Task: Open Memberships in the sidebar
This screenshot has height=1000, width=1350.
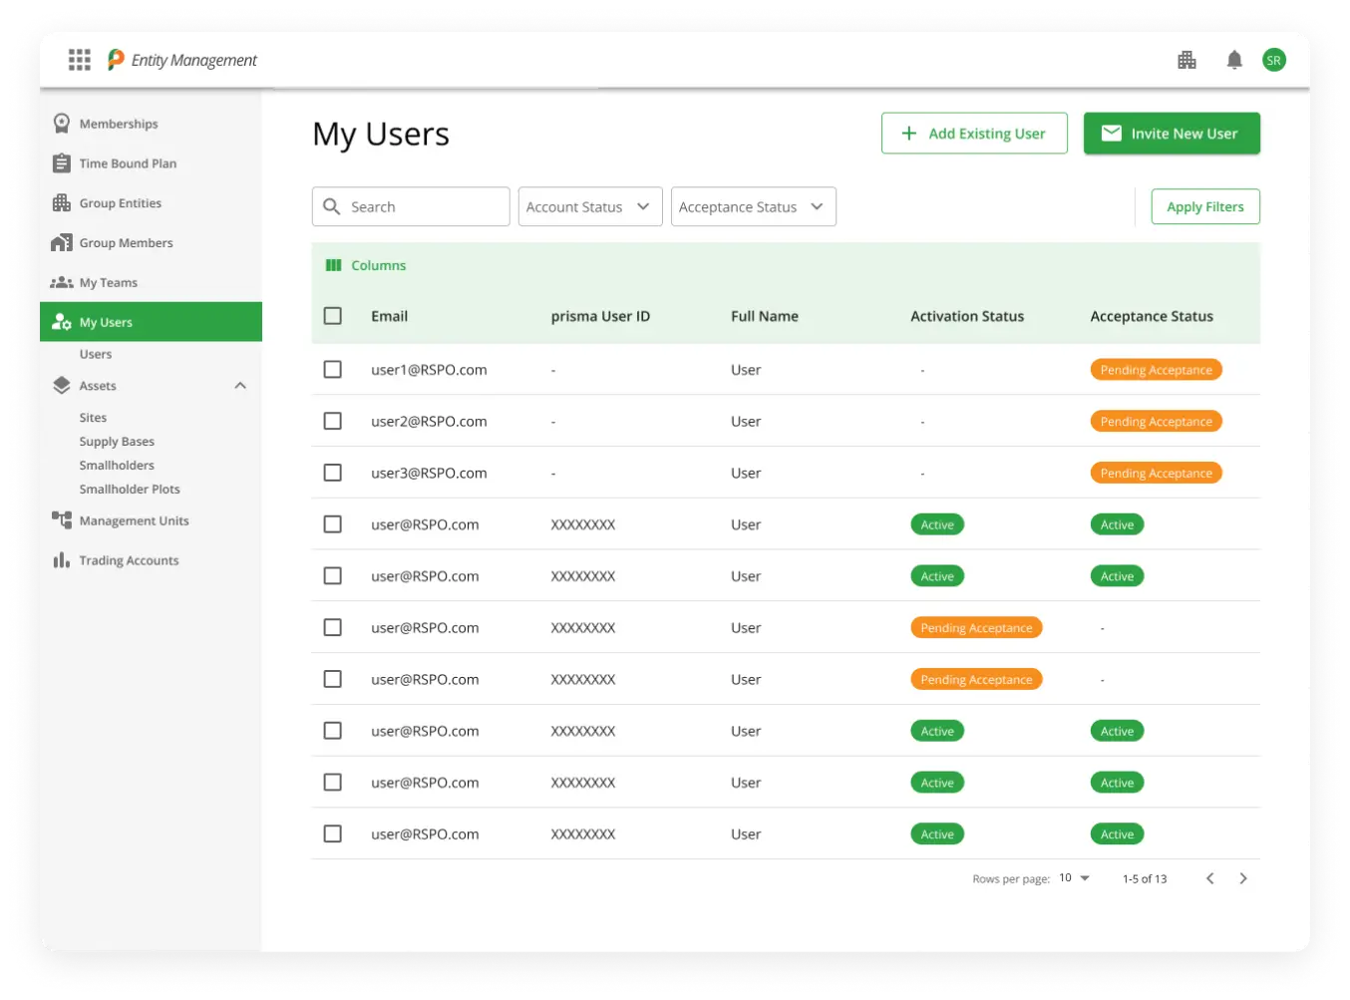Action: pyautogui.click(x=119, y=124)
